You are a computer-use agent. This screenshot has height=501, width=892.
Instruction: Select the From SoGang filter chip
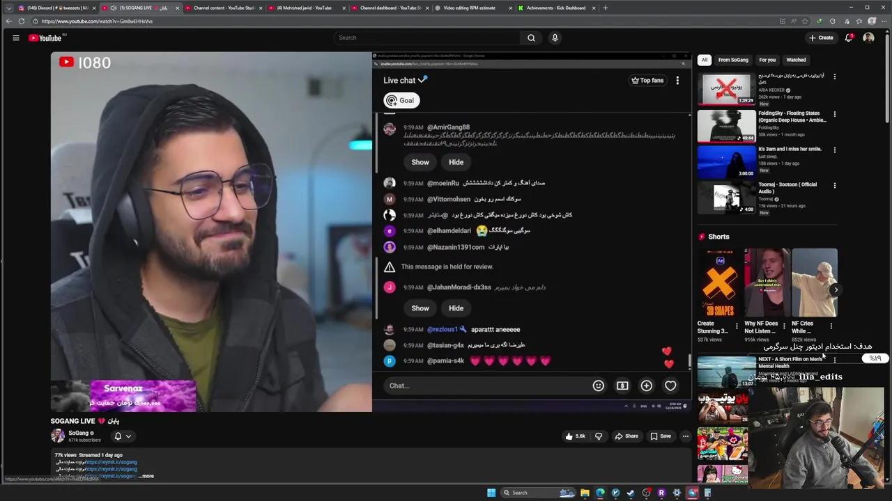(x=733, y=60)
